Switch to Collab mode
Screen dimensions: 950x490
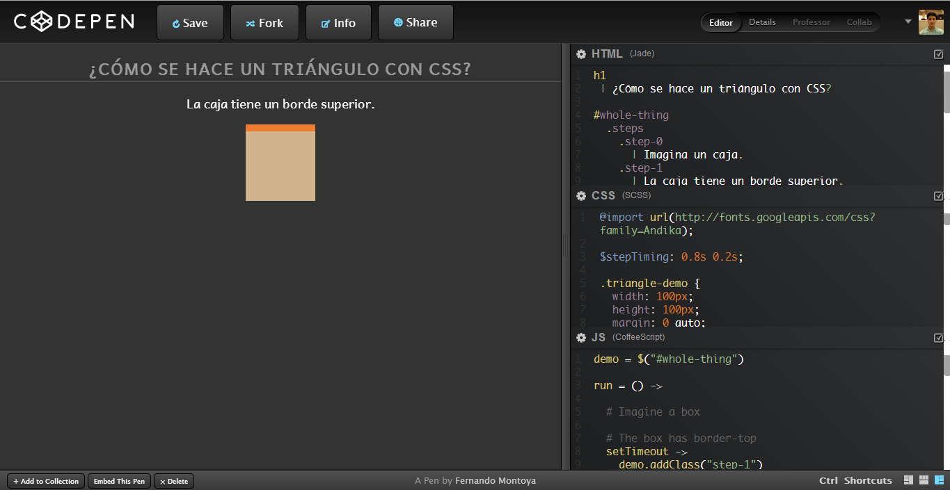[860, 22]
